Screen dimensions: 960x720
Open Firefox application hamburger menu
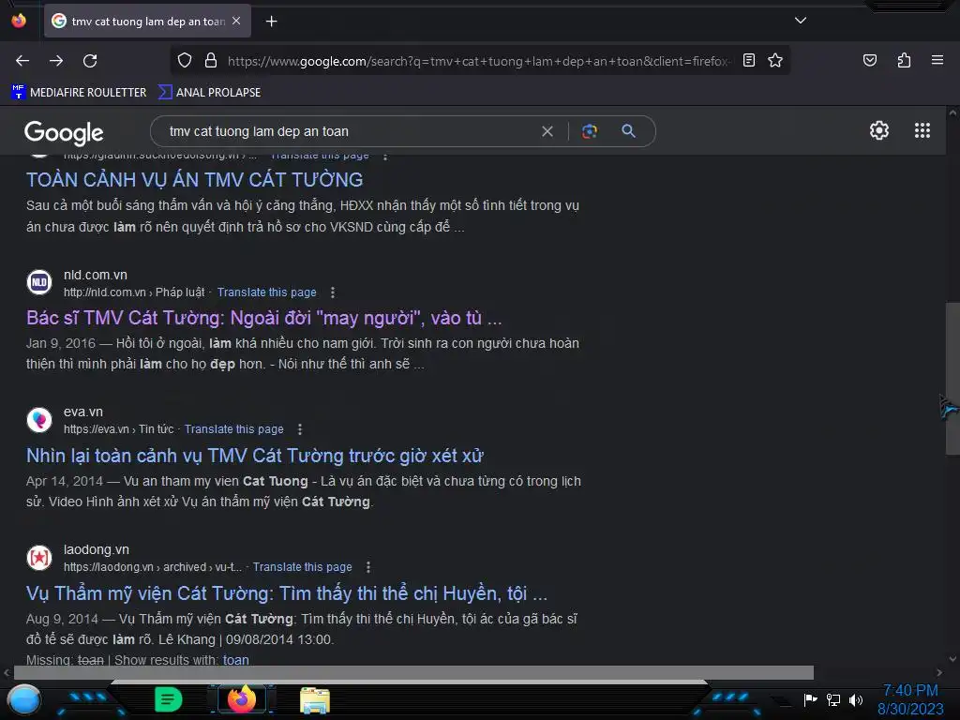point(937,60)
